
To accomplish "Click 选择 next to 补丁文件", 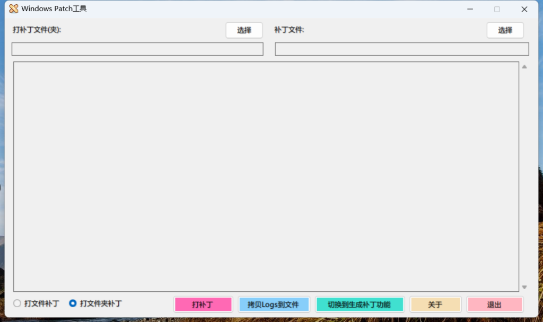I will click(x=505, y=30).
